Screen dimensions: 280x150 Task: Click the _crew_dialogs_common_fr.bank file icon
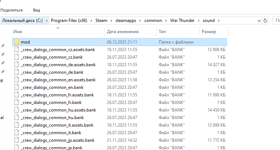pyautogui.click(x=17, y=103)
